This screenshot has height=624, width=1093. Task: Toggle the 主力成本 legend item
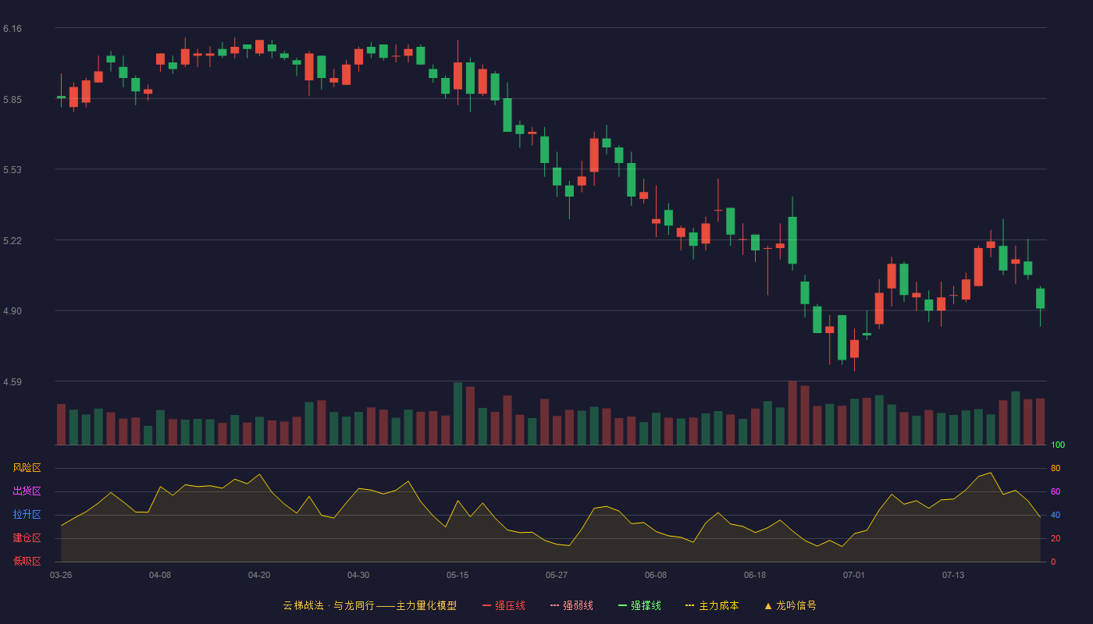712,605
